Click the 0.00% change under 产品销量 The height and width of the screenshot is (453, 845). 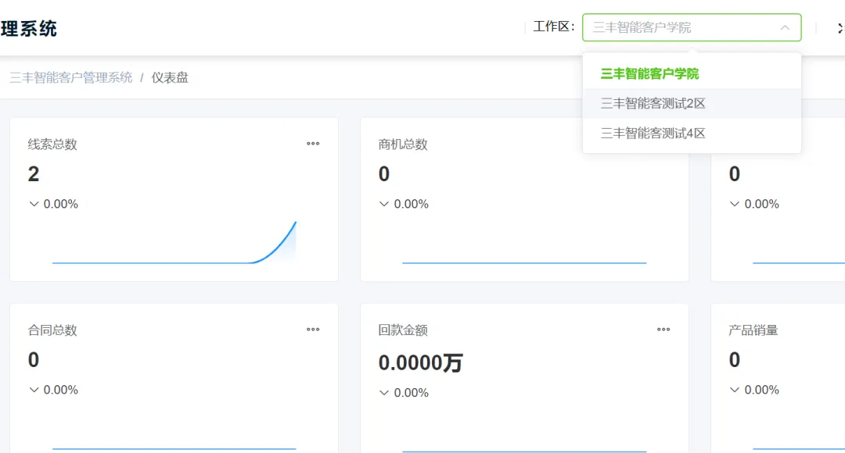point(761,390)
